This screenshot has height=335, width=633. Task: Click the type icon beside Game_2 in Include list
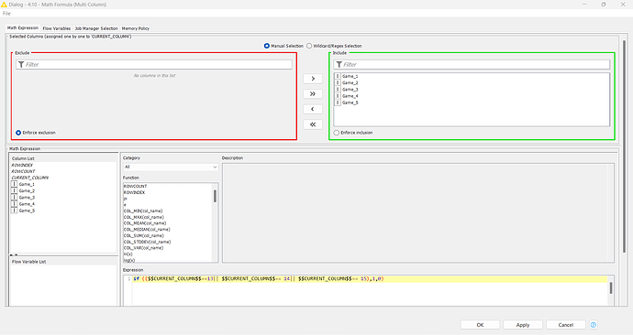[x=338, y=82]
